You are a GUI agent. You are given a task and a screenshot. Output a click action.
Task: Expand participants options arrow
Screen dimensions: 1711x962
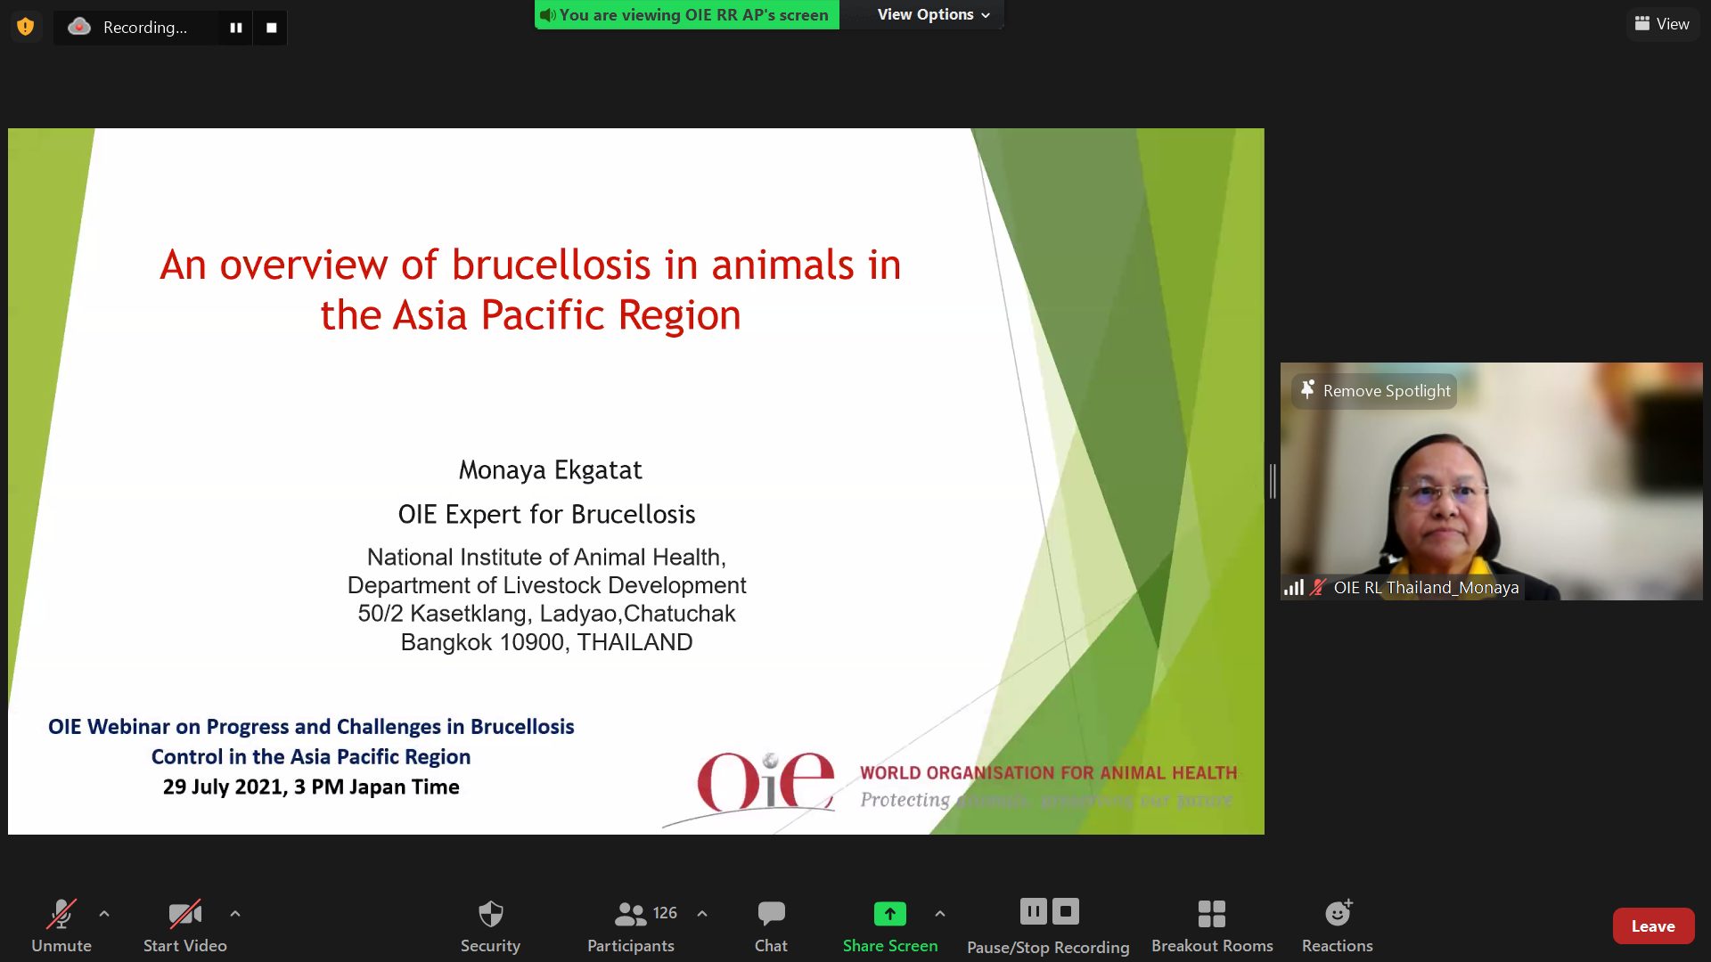pyautogui.click(x=702, y=914)
